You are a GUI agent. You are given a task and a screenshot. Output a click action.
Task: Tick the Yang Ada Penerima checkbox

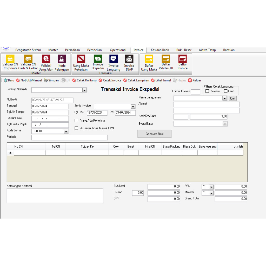(76, 121)
